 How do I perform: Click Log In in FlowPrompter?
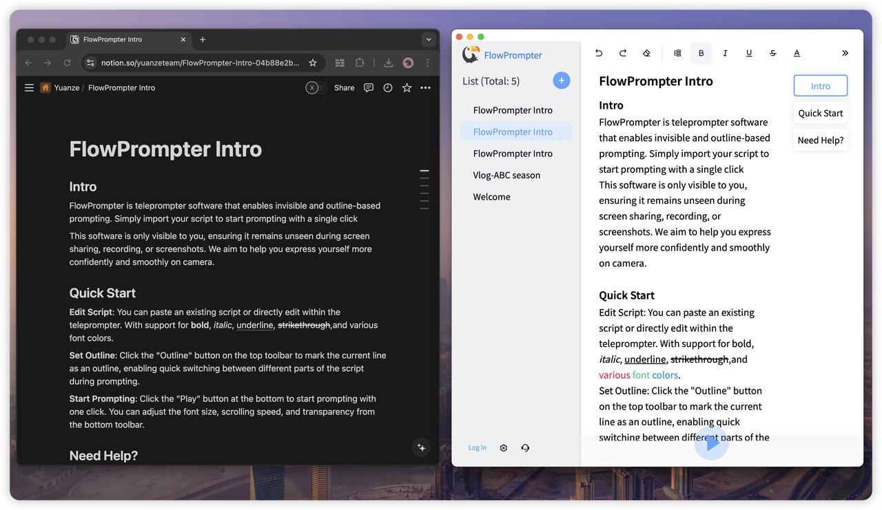tap(478, 448)
